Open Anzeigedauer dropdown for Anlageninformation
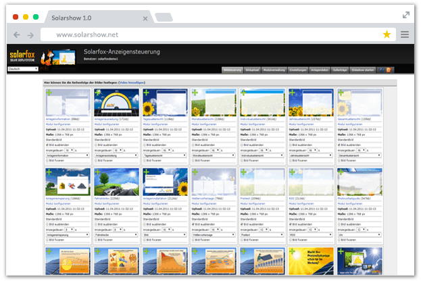This screenshot has height=281, width=421. pos(70,151)
